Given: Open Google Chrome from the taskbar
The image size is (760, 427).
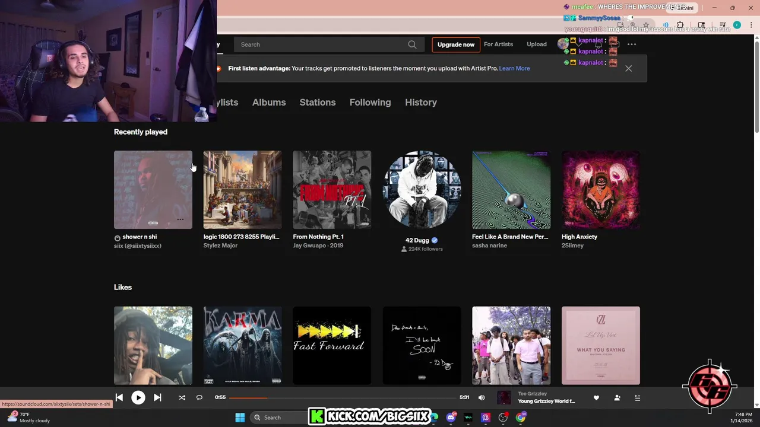Looking at the screenshot, I should tap(520, 418).
